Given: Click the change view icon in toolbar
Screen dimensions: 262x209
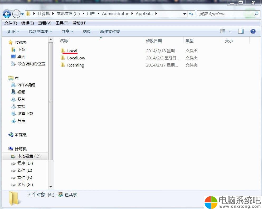Looking at the screenshot, I should [x=223, y=31].
